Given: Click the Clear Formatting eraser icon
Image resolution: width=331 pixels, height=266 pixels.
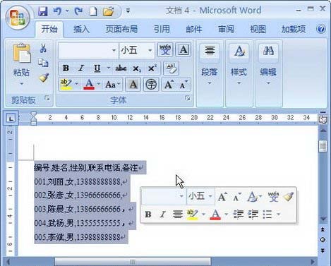Looking at the screenshot, I should coord(171,68).
